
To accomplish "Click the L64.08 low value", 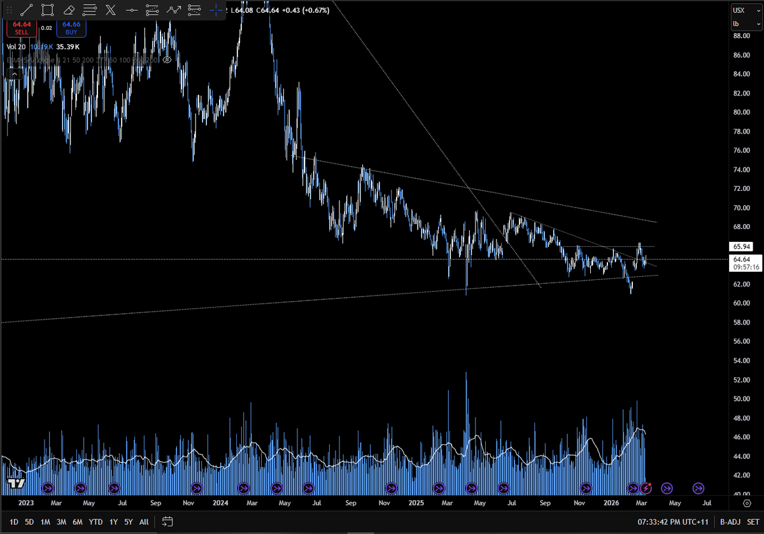I will point(241,10).
